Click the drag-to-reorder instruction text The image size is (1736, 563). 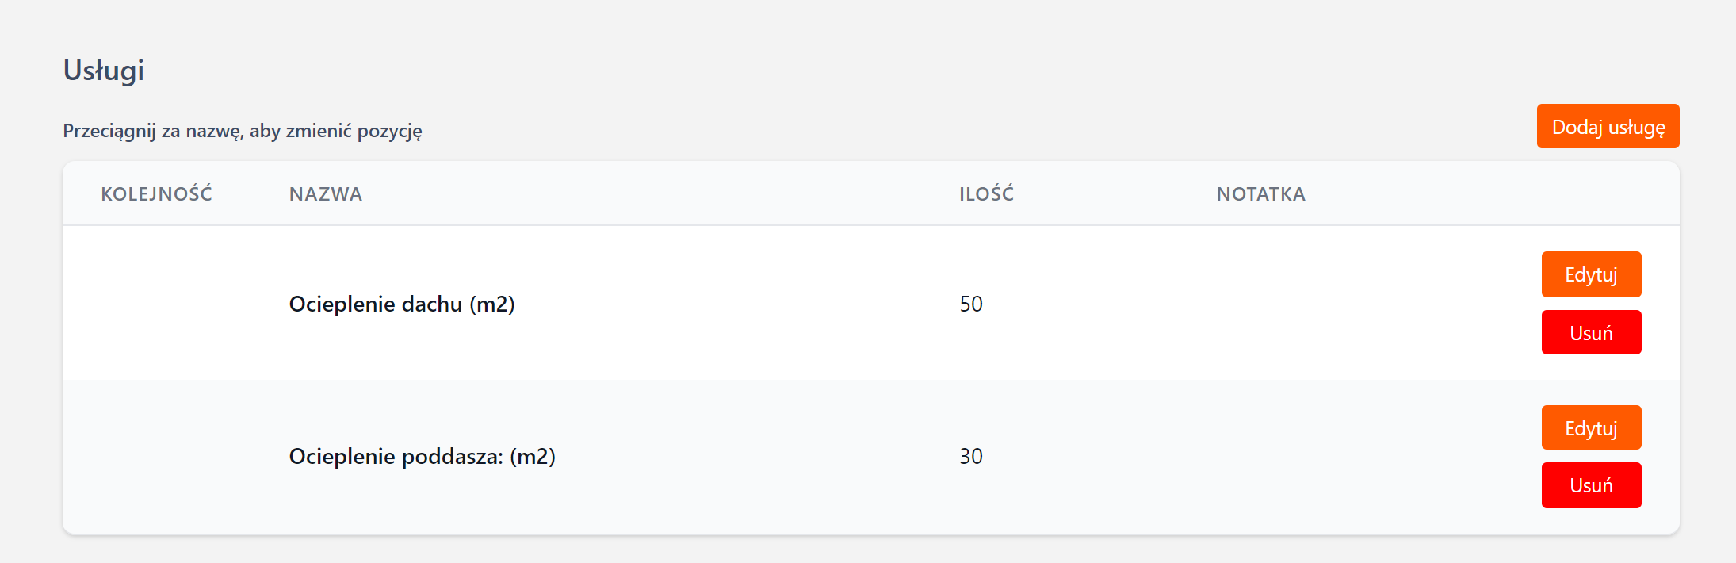tap(243, 131)
